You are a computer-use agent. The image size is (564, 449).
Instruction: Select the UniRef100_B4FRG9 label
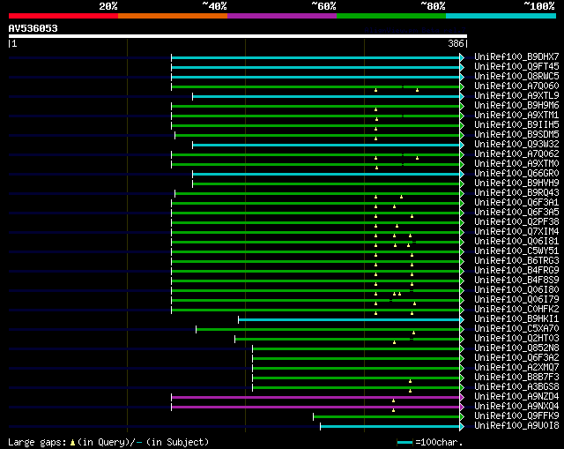(516, 271)
